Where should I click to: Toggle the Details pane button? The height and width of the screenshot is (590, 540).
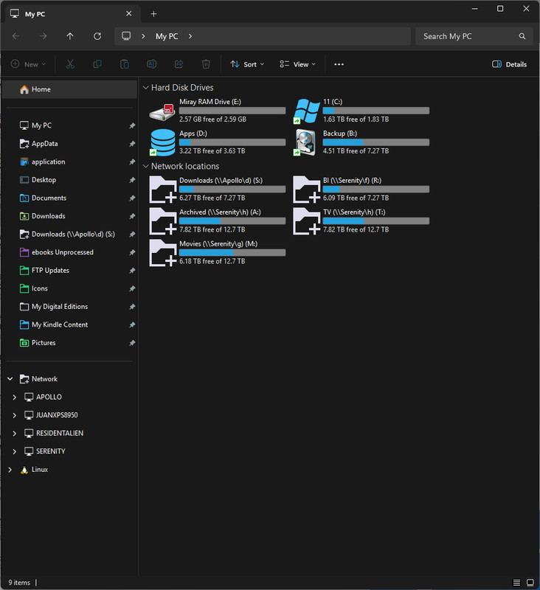tap(509, 64)
